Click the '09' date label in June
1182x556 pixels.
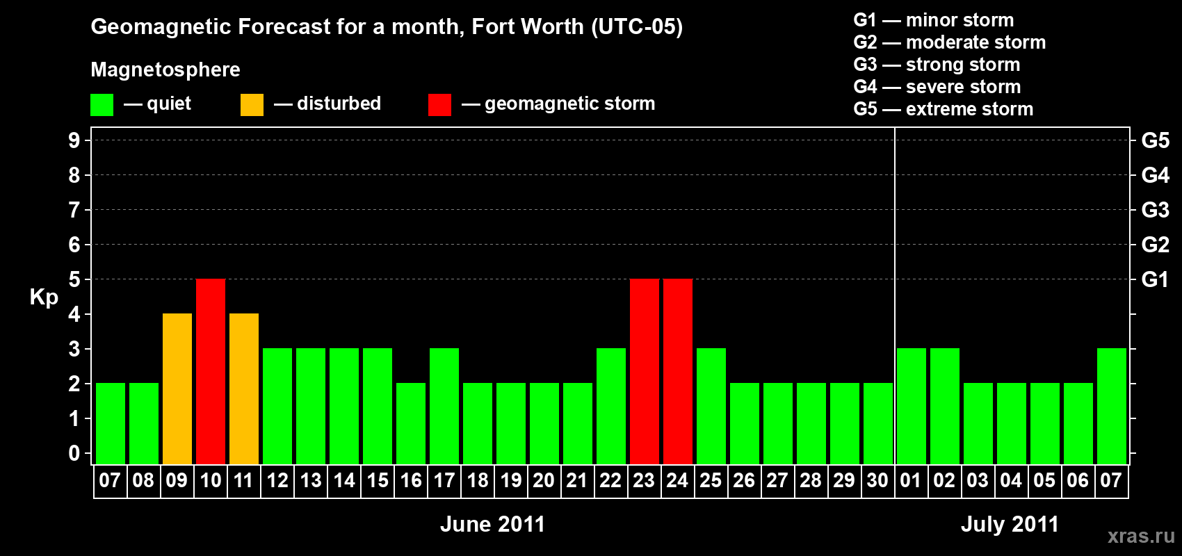[177, 481]
